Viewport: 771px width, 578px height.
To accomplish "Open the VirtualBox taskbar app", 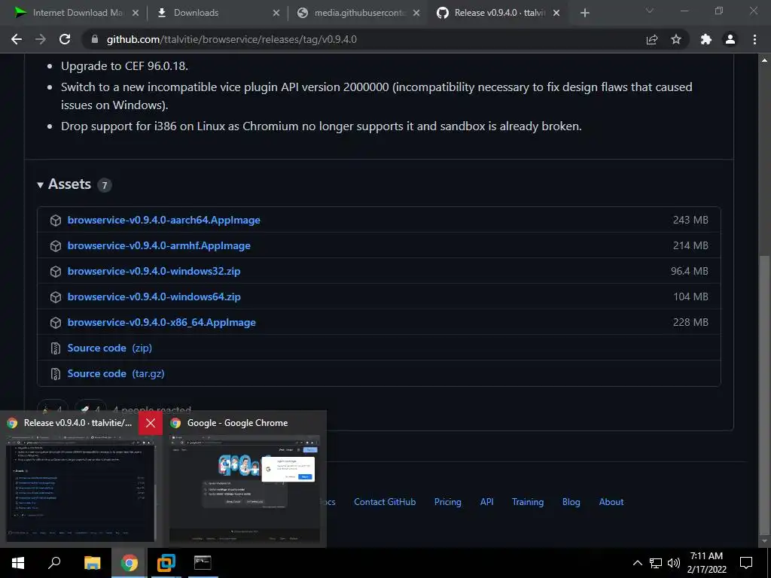I will point(166,563).
